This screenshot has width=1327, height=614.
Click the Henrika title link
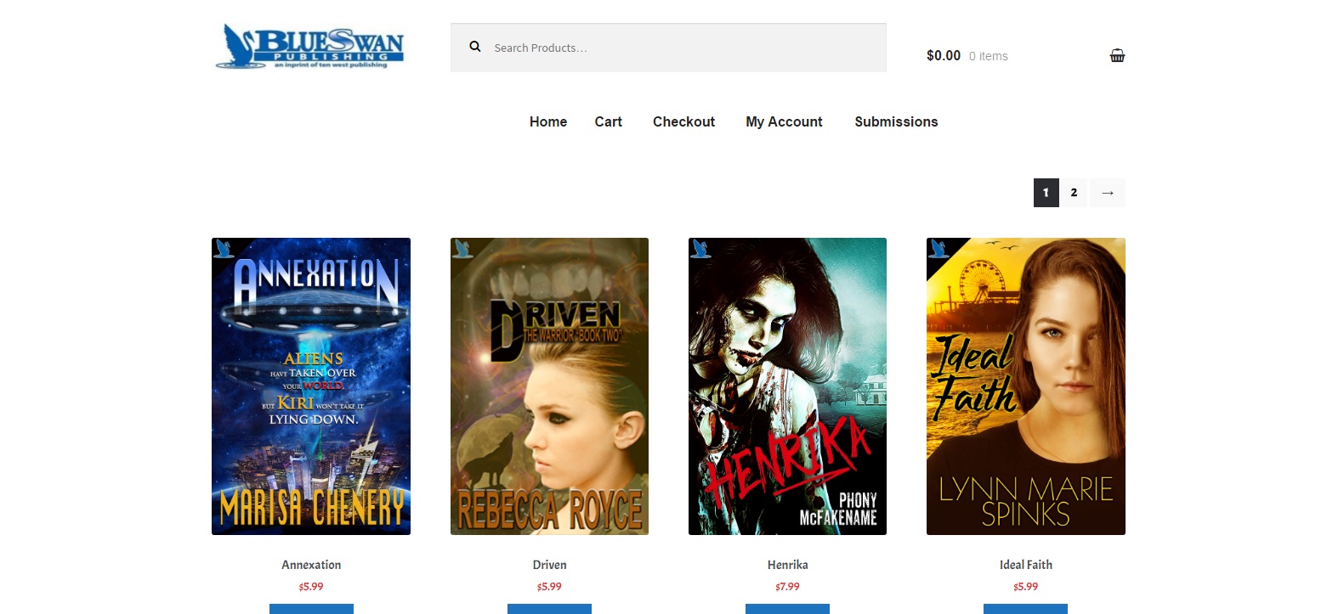point(787,565)
